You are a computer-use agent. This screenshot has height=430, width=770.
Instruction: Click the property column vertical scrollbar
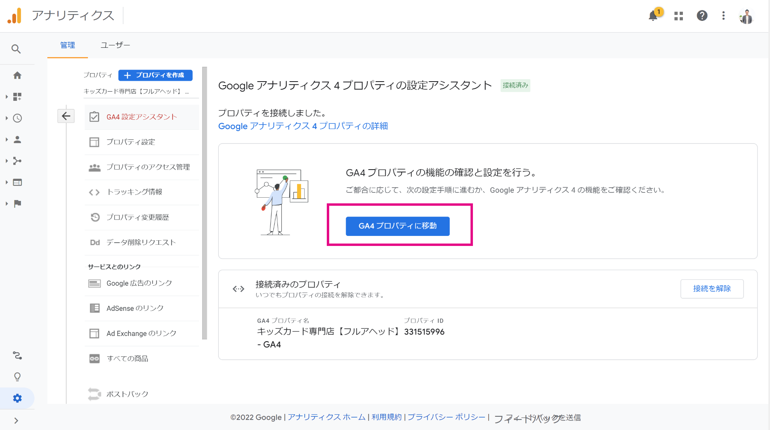205,201
